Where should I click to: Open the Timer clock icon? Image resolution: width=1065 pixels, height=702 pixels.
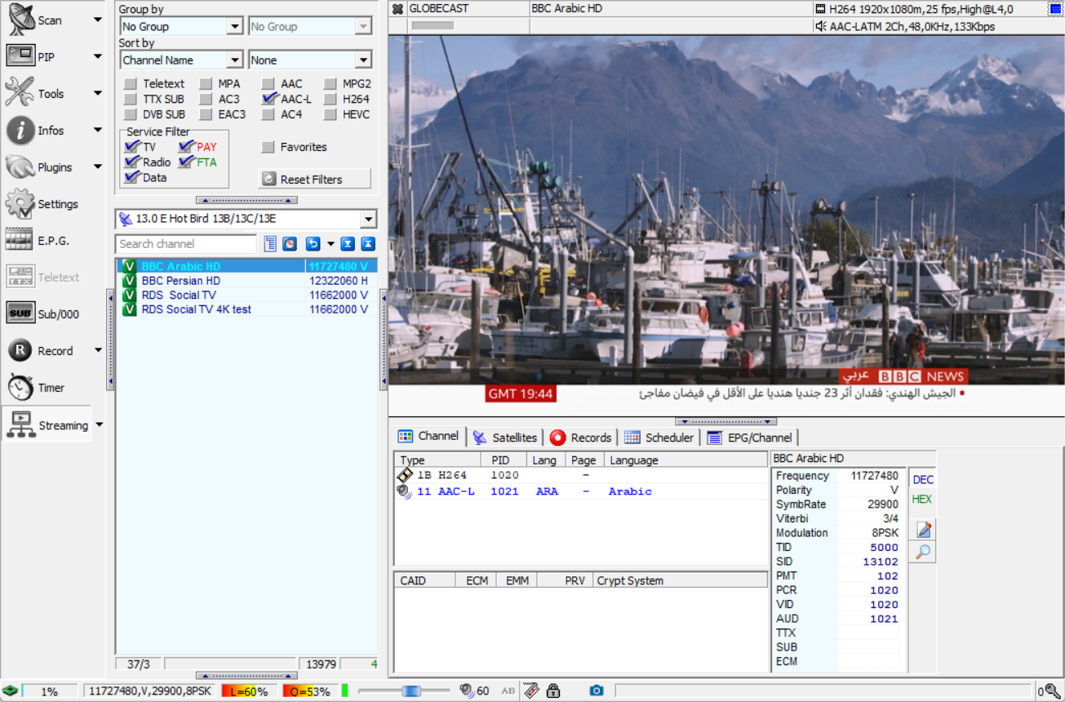click(20, 388)
